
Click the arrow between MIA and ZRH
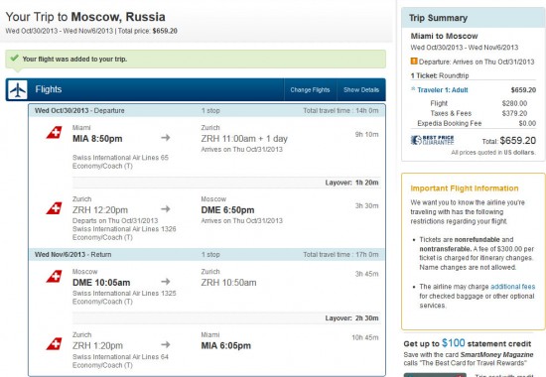click(x=166, y=138)
